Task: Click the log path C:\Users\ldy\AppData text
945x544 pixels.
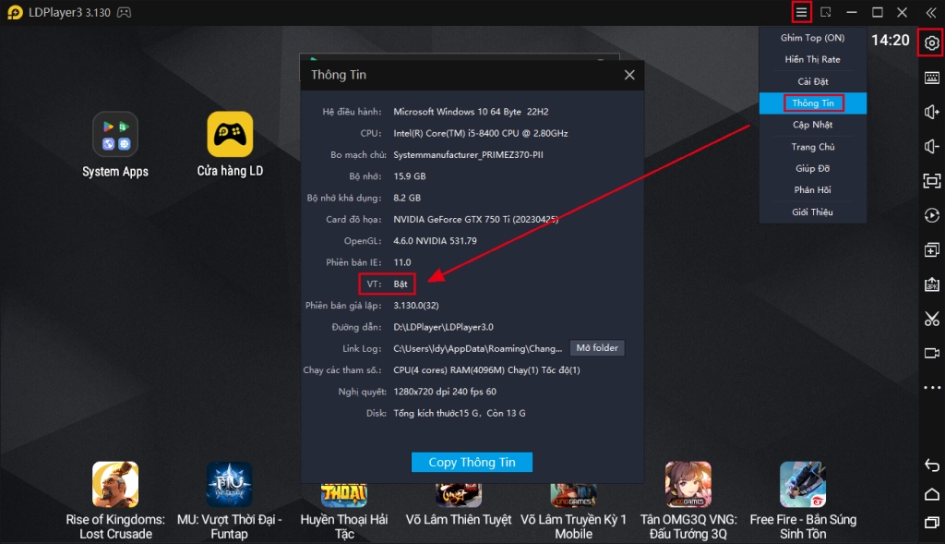Action: click(x=477, y=348)
